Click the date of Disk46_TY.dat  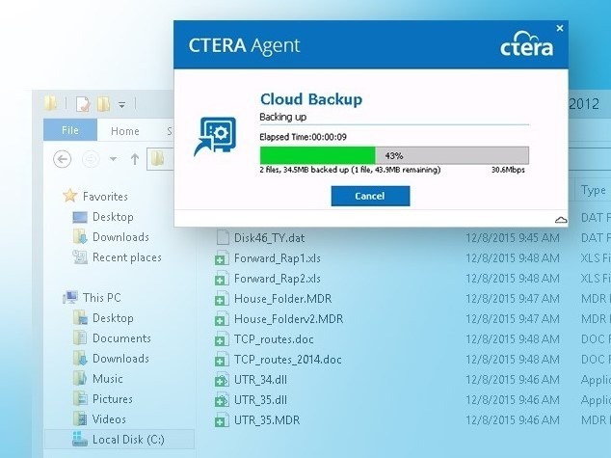[513, 238]
